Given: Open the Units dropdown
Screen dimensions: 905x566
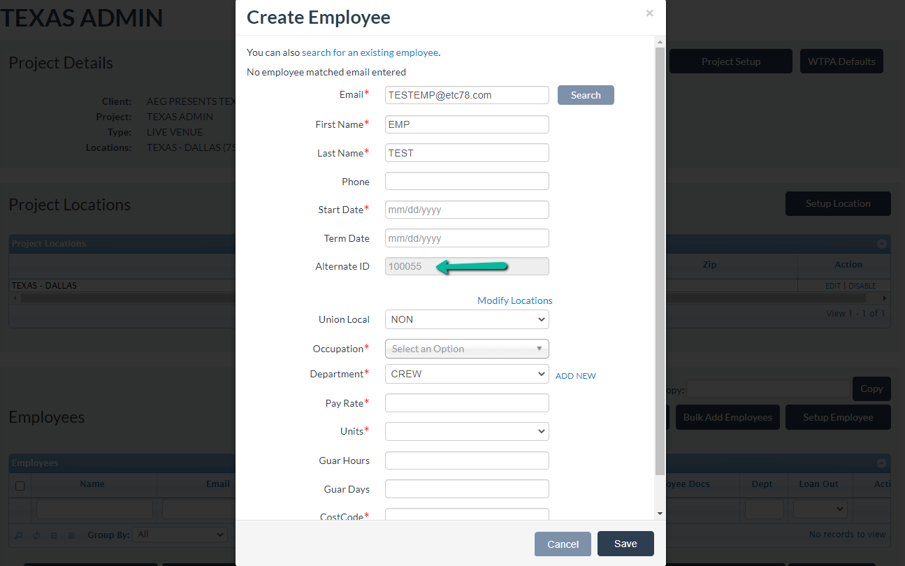Looking at the screenshot, I should pos(467,431).
